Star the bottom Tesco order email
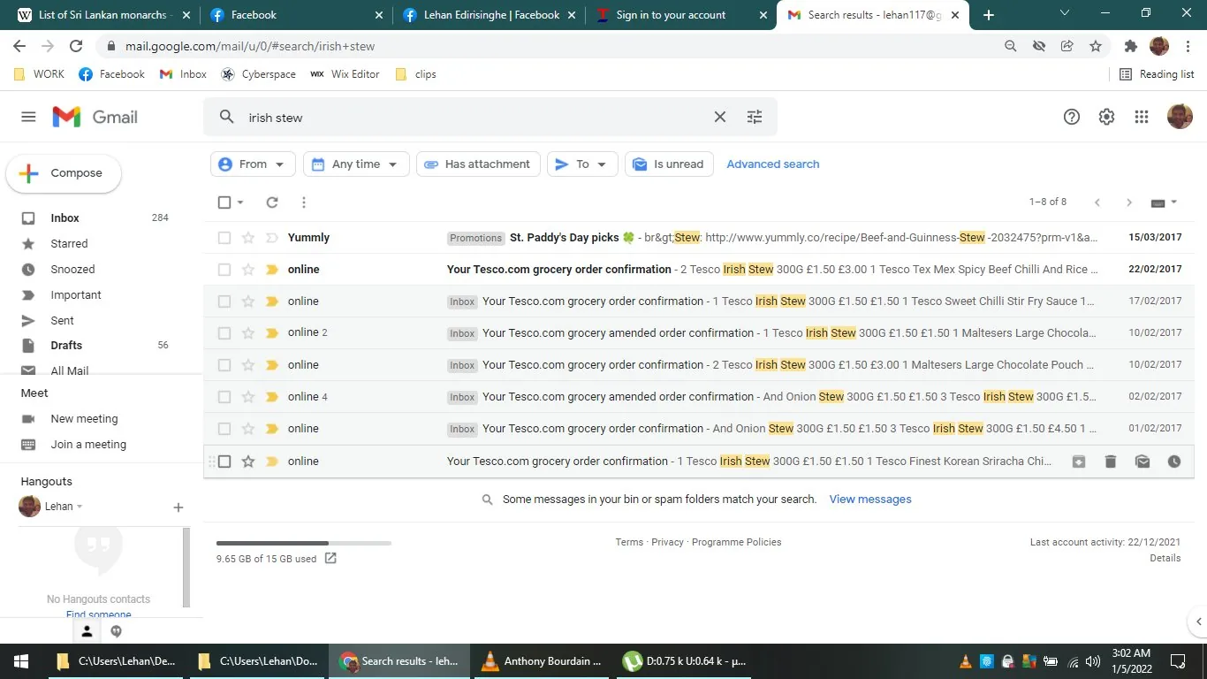 (x=247, y=461)
